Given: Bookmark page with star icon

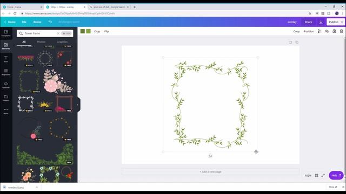Looking at the screenshot, I should (310, 13).
